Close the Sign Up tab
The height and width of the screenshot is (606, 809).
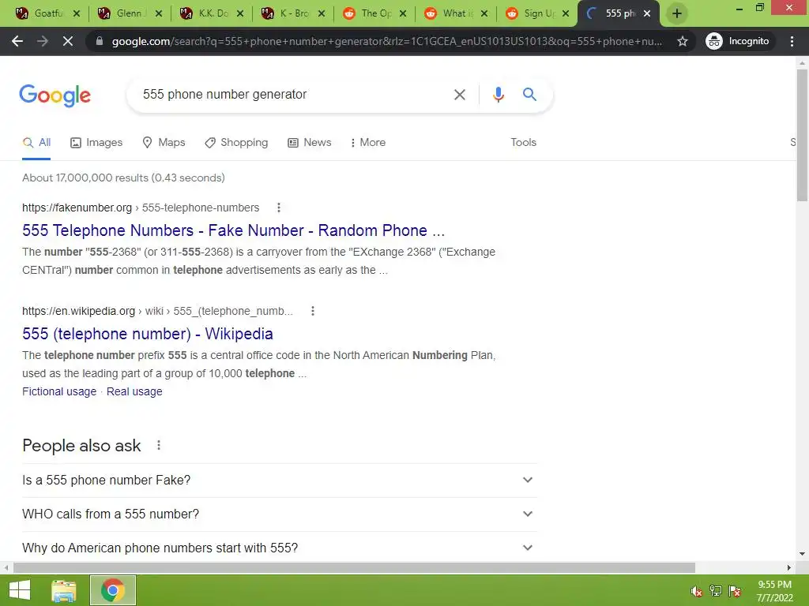click(x=566, y=13)
